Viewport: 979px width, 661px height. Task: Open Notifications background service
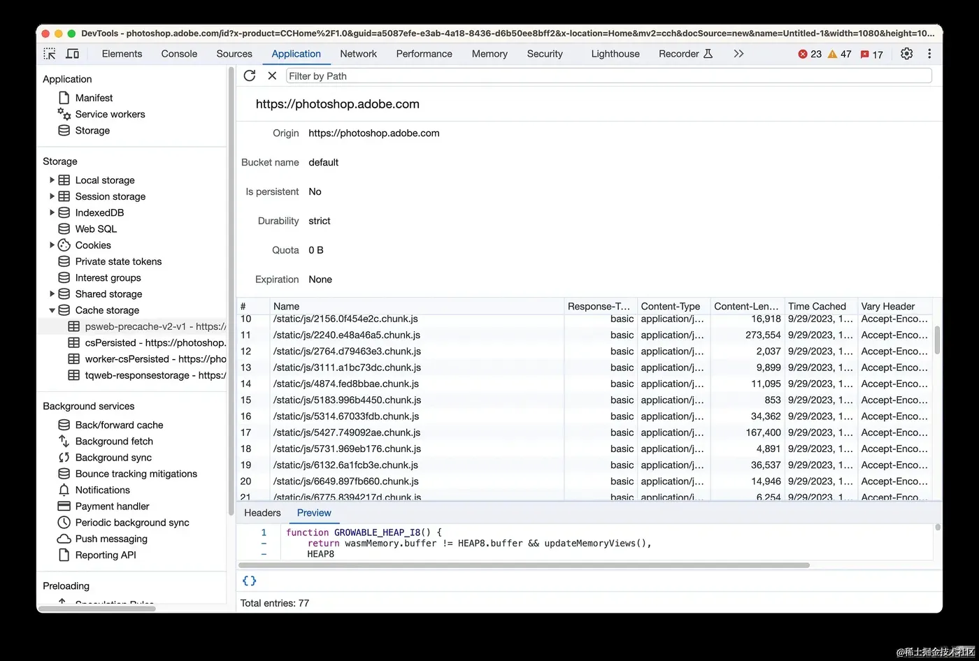103,490
